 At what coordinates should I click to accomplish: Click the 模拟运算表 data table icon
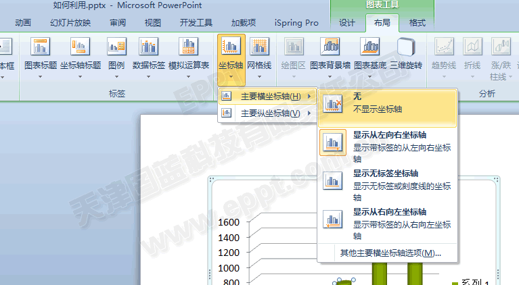[188, 46]
